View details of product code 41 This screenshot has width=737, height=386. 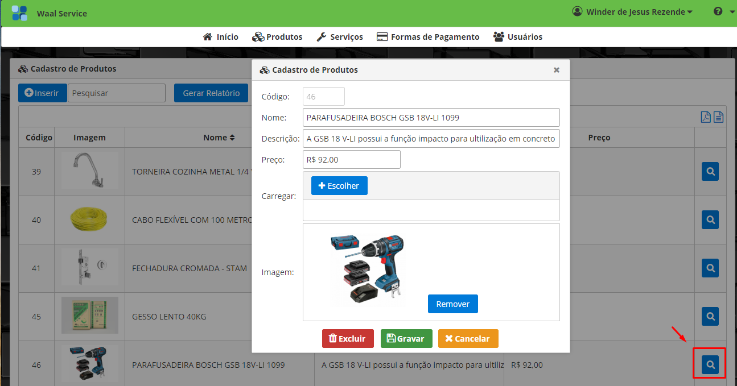tap(710, 268)
